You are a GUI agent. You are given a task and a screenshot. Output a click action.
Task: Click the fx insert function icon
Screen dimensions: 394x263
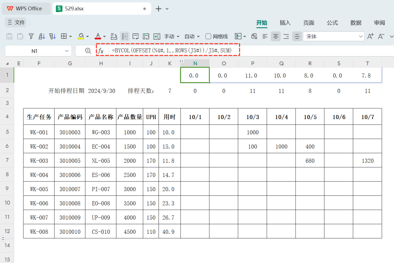(101, 51)
